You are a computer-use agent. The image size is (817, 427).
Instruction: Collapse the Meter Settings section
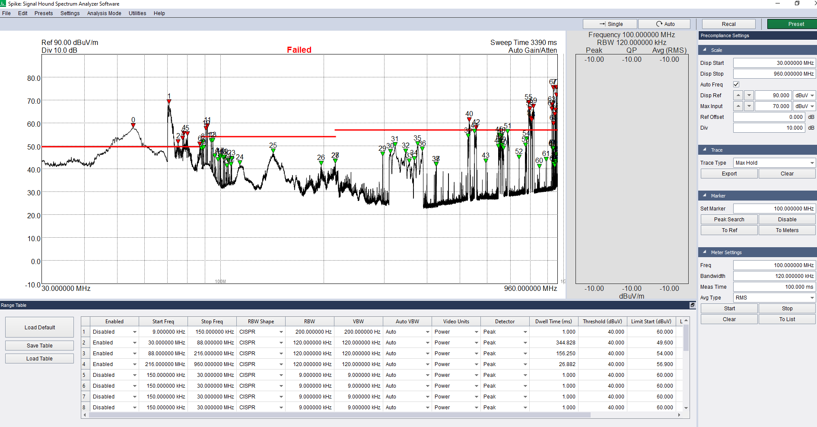click(705, 252)
